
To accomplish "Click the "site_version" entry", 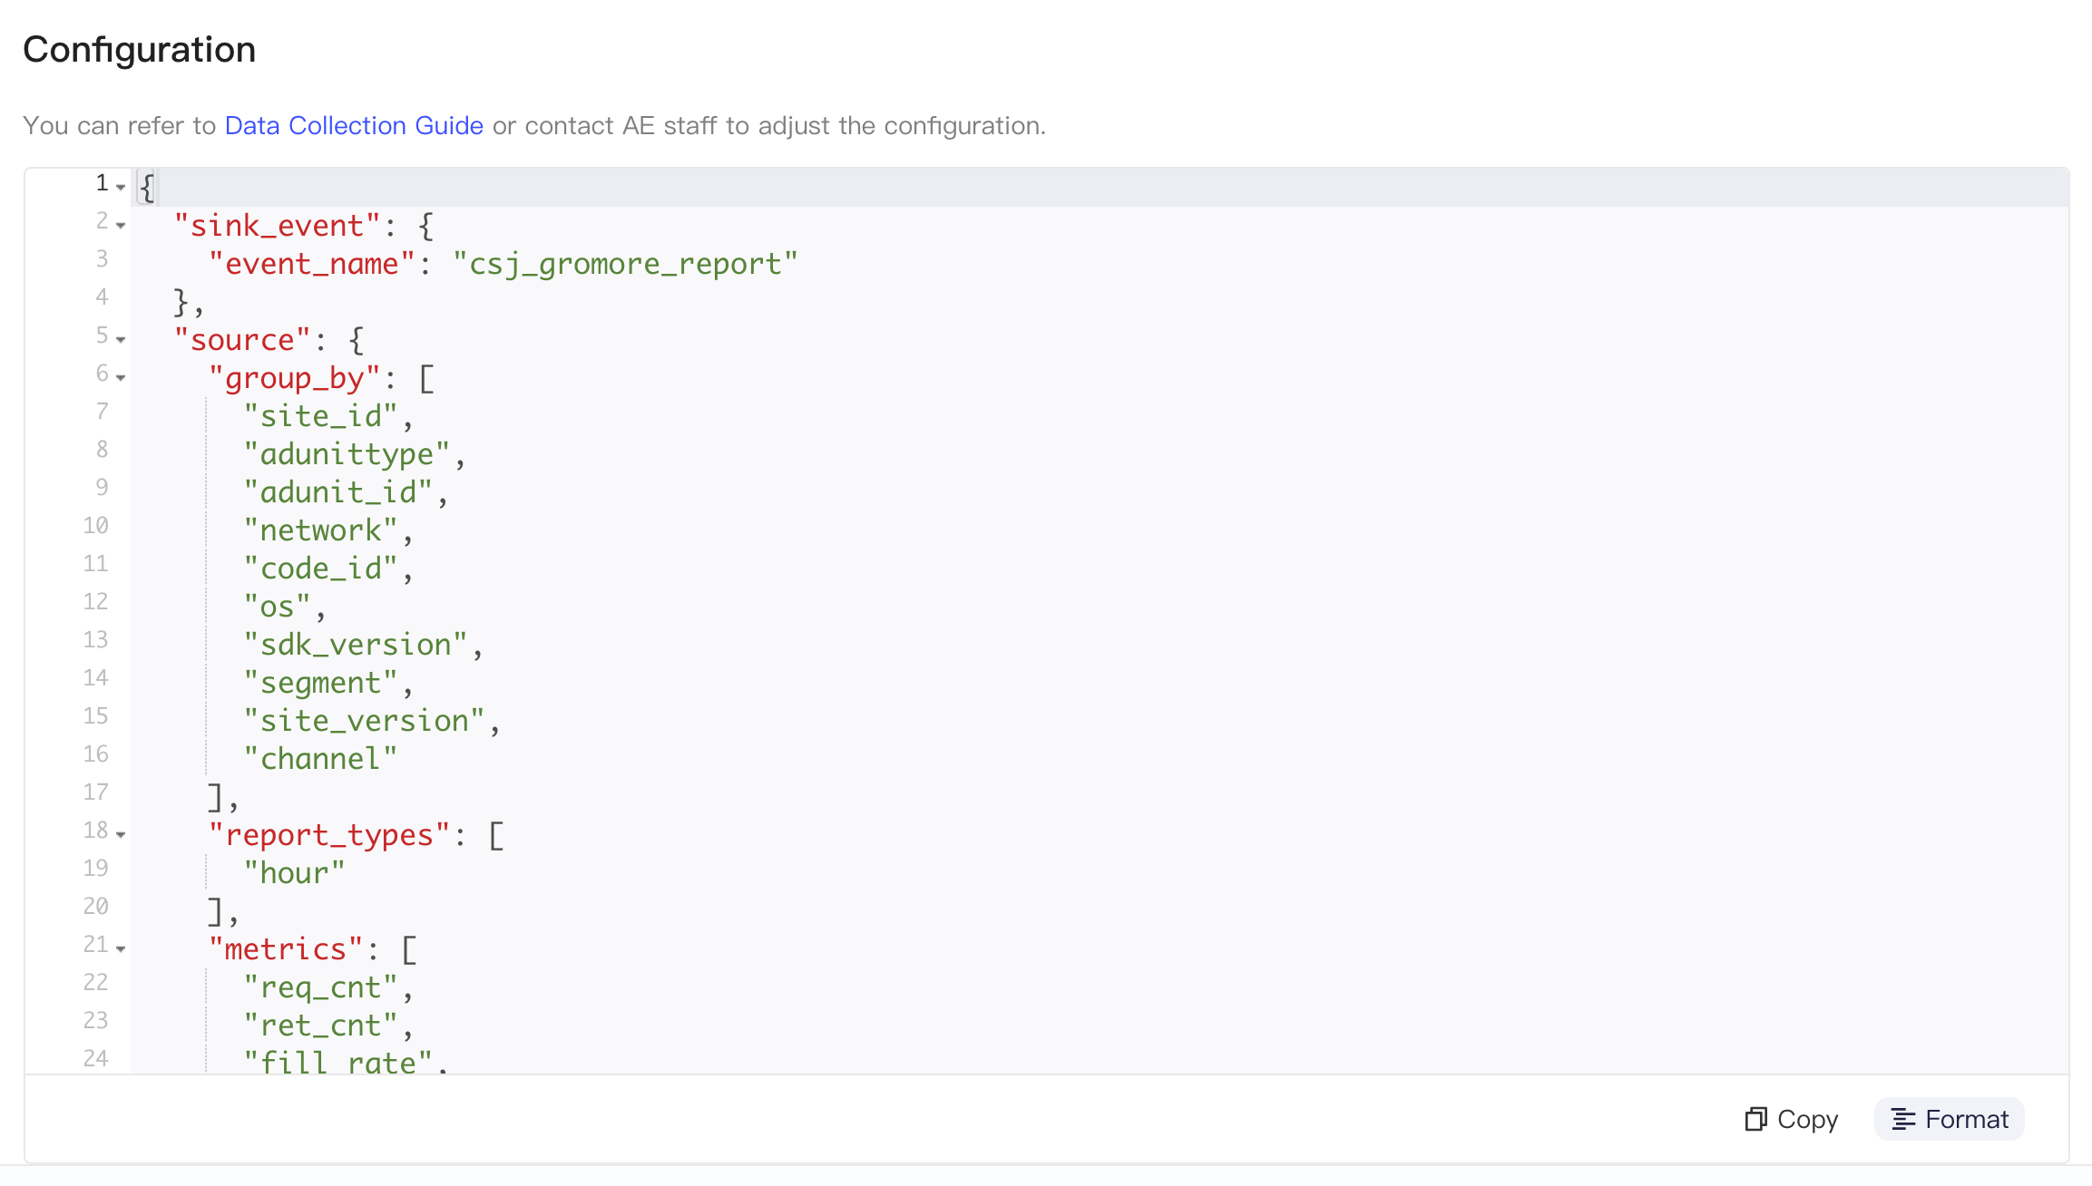I will [x=364, y=721].
